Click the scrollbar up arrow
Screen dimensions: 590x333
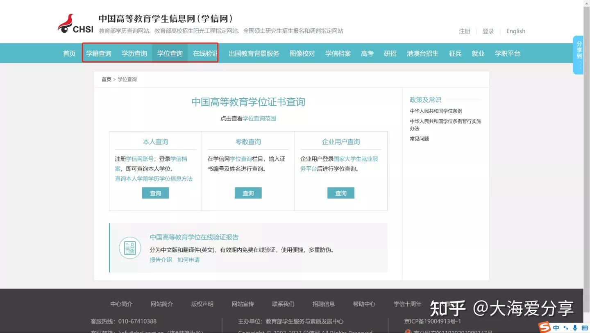click(587, 3)
